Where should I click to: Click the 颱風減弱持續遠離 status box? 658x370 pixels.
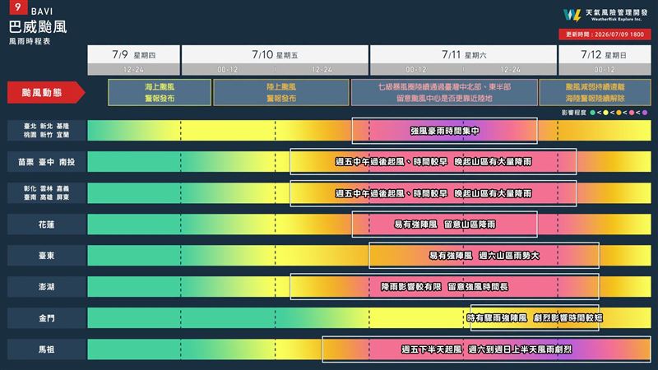(x=595, y=92)
